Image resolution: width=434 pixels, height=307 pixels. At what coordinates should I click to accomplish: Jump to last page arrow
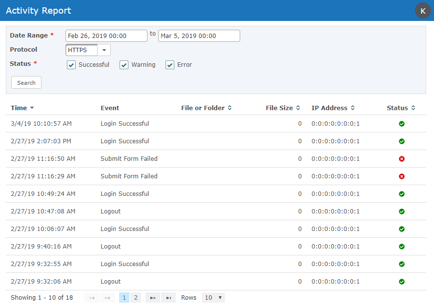tap(168, 298)
